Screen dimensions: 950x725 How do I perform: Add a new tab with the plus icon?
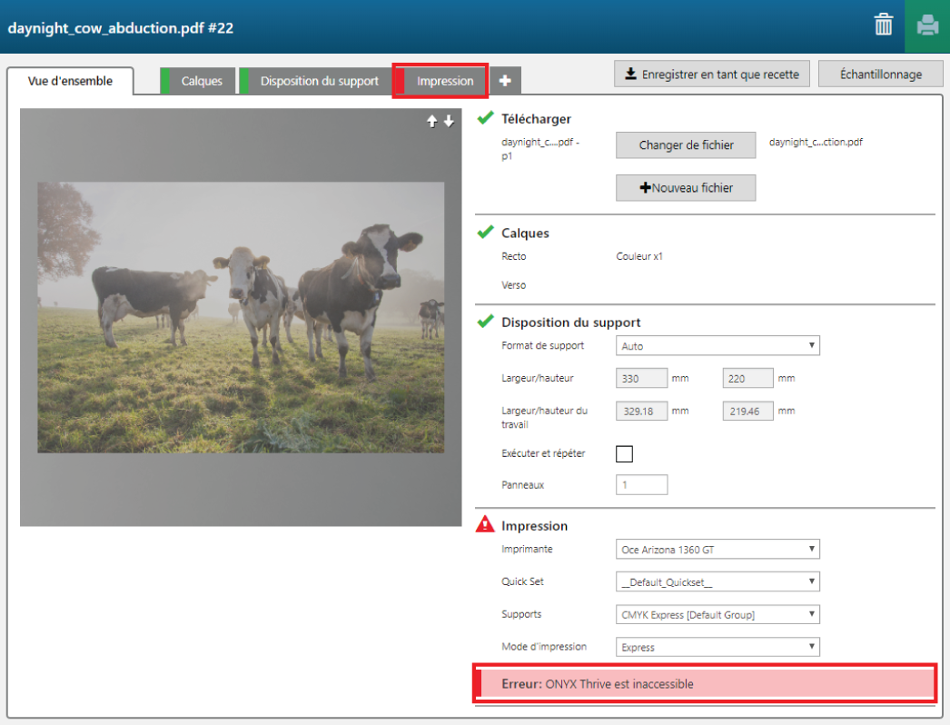tap(505, 81)
